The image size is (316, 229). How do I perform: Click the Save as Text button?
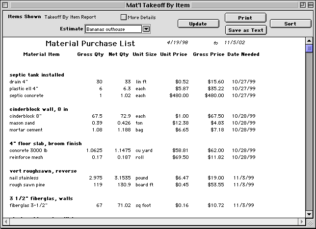(x=245, y=30)
